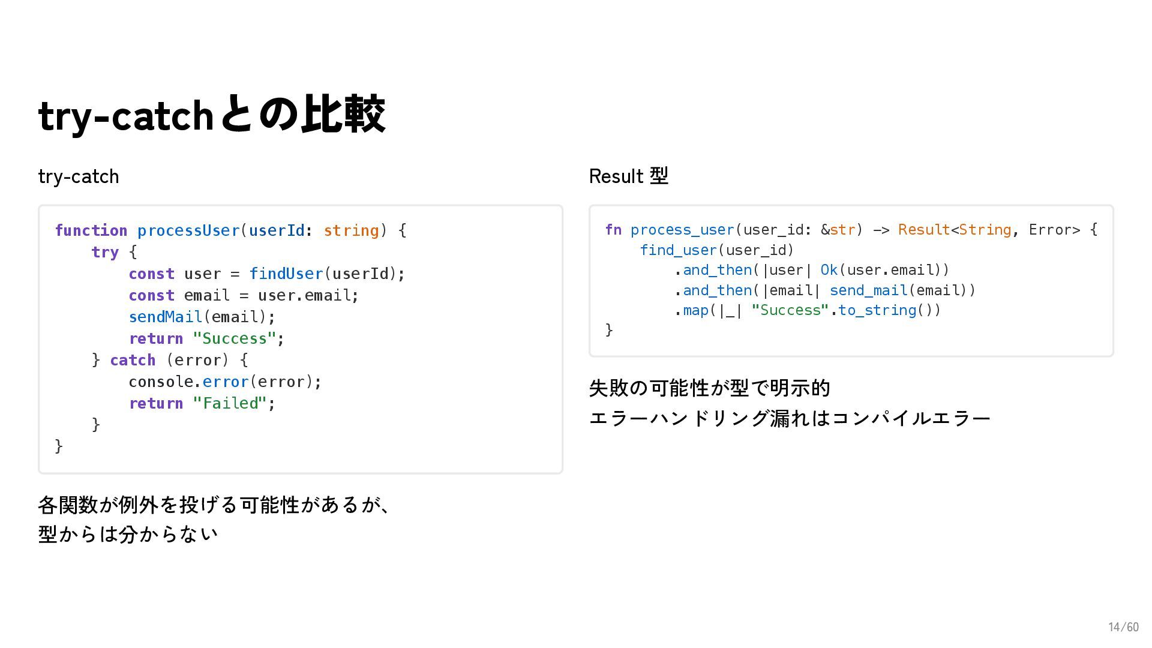The height and width of the screenshot is (648, 1152).
Task: Click the text '型からは分からない'
Action: [x=128, y=534]
